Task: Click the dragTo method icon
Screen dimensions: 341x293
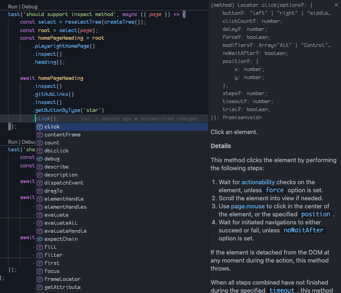Action: pos(39,191)
